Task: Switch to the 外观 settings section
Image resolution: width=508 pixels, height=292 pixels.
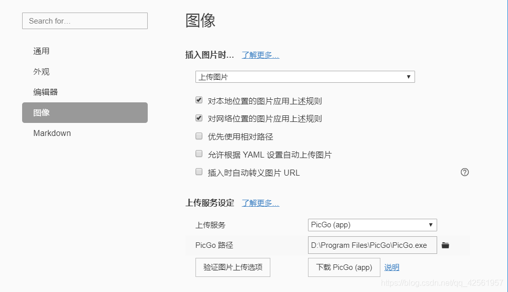Action: 41,71
